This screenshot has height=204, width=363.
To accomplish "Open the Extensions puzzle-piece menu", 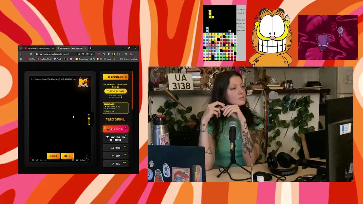I will tap(118, 54).
